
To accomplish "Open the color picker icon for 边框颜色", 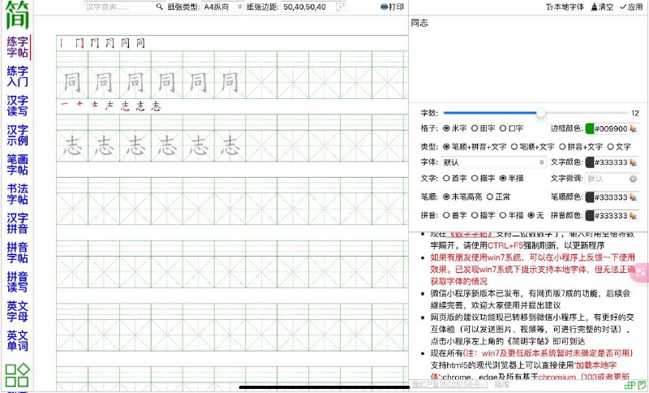I will (633, 128).
